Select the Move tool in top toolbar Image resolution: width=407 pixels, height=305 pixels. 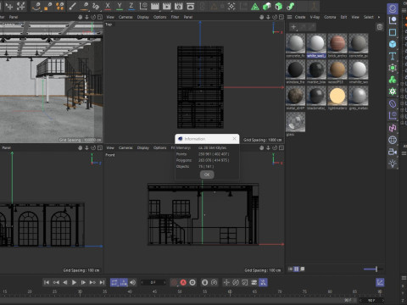click(x=9, y=6)
